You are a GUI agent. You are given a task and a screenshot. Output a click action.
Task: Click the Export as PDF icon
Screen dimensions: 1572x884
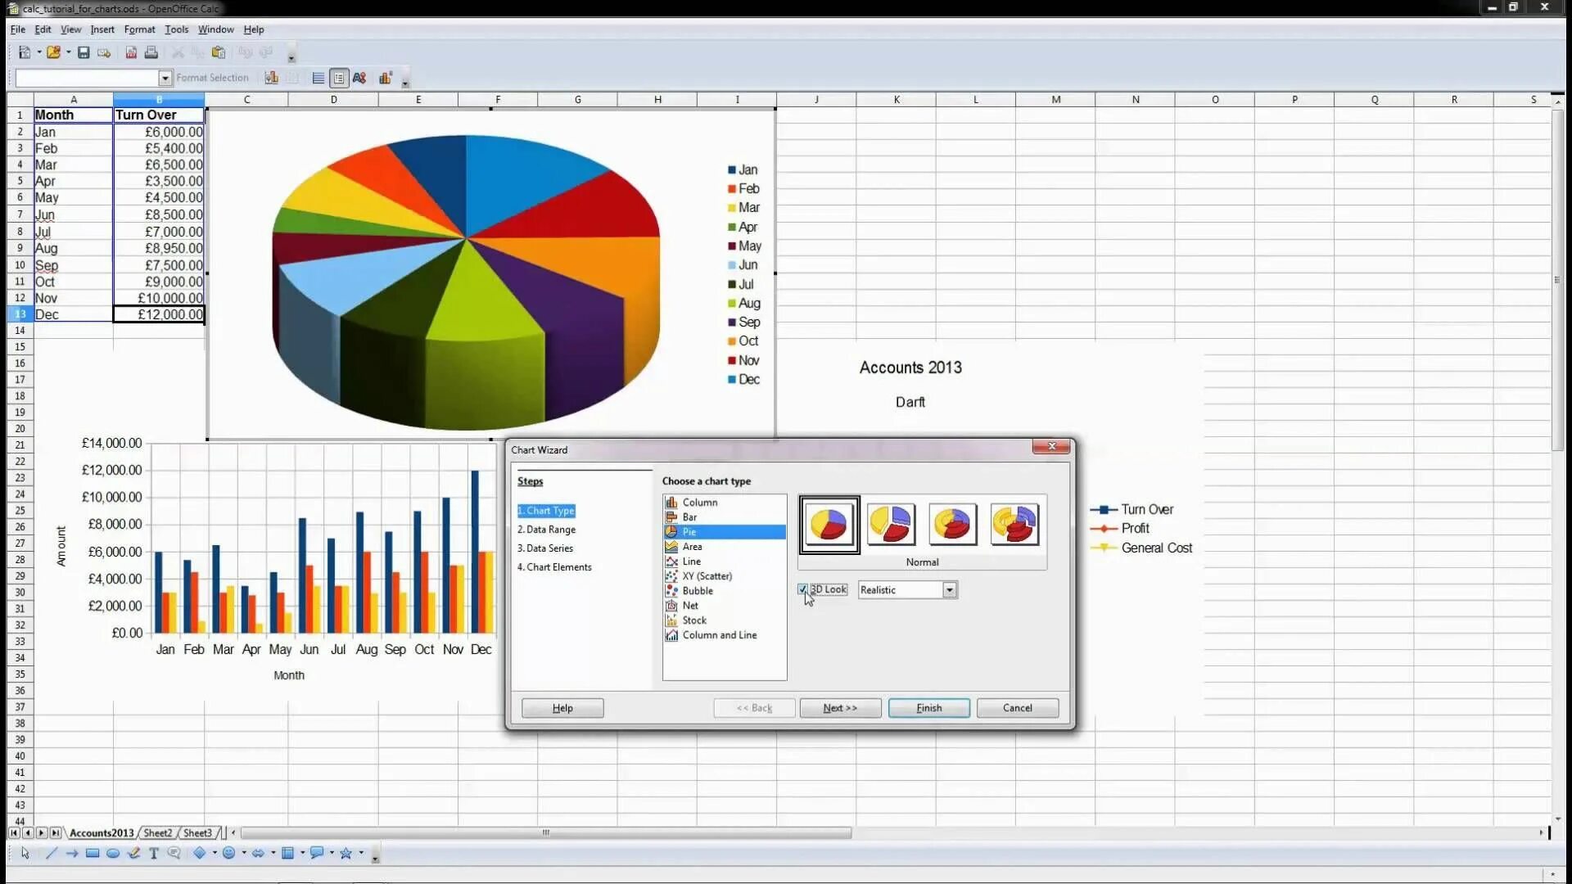[131, 52]
